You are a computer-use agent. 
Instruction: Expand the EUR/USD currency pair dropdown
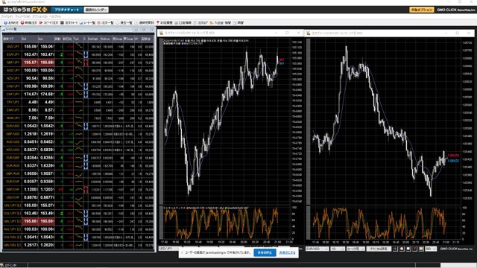click(x=317, y=249)
